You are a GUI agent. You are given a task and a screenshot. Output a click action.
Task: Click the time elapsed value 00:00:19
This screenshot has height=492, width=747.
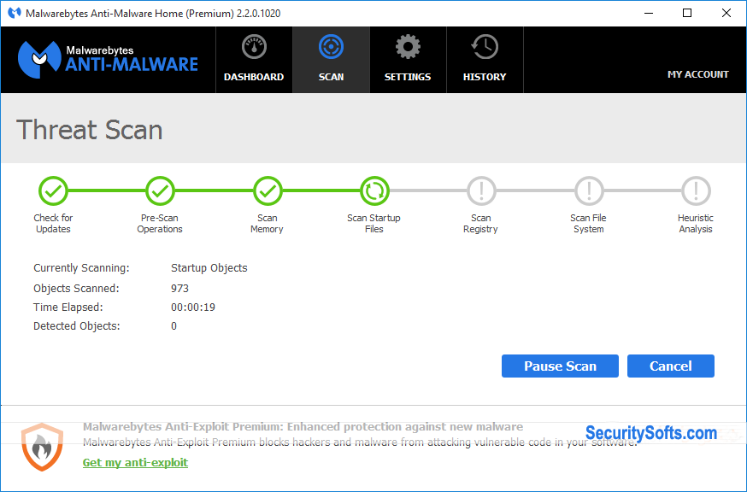pyautogui.click(x=193, y=307)
